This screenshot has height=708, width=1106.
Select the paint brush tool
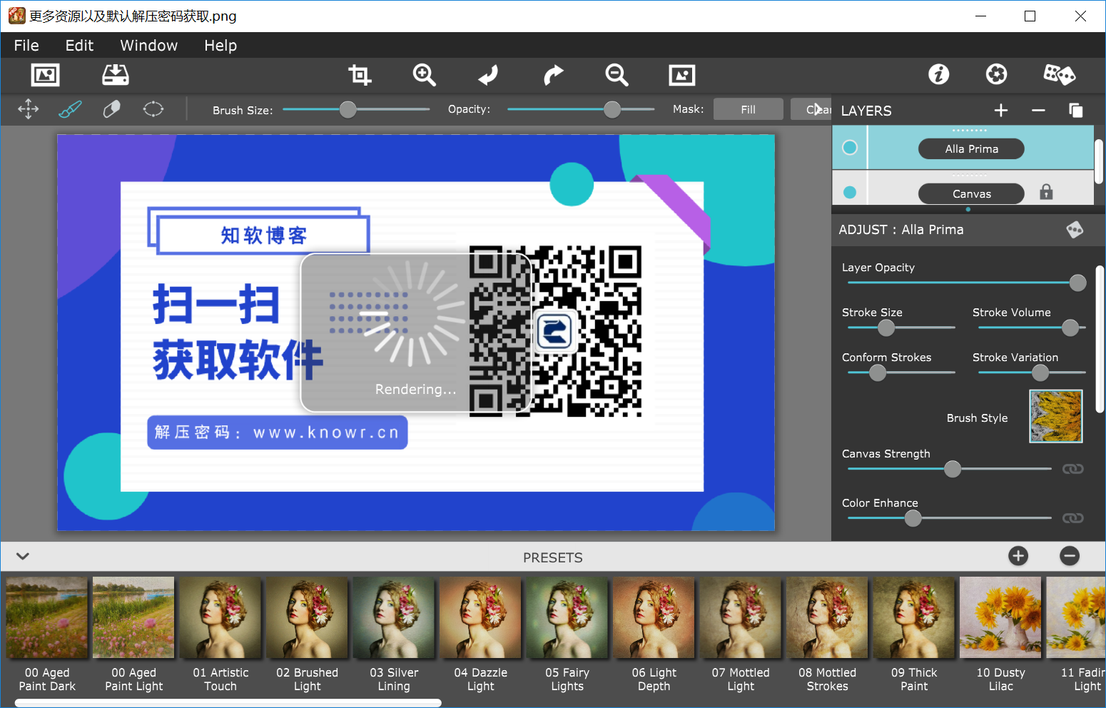[70, 109]
